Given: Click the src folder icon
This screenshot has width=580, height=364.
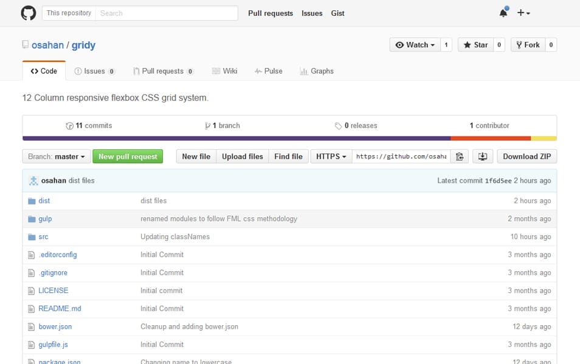Looking at the screenshot, I should [32, 237].
